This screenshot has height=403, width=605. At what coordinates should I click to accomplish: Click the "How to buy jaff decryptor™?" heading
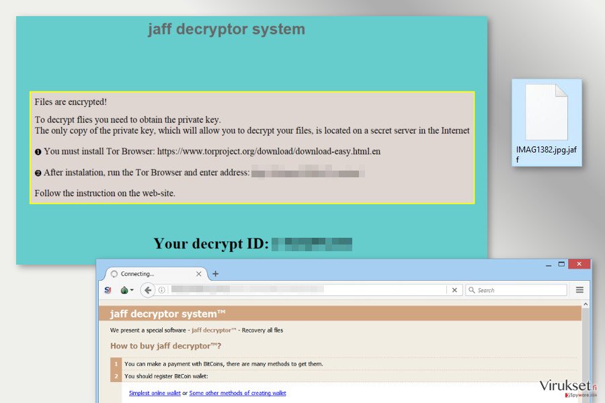(166, 346)
